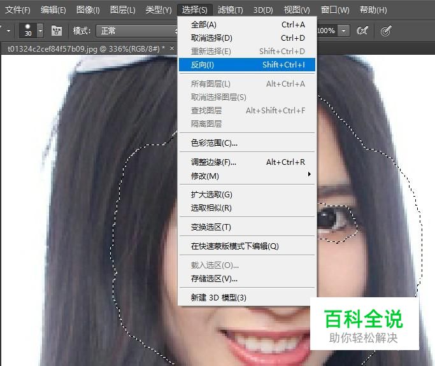Open the brush size 30 preset picker
The height and width of the screenshot is (366, 435).
coord(28,31)
